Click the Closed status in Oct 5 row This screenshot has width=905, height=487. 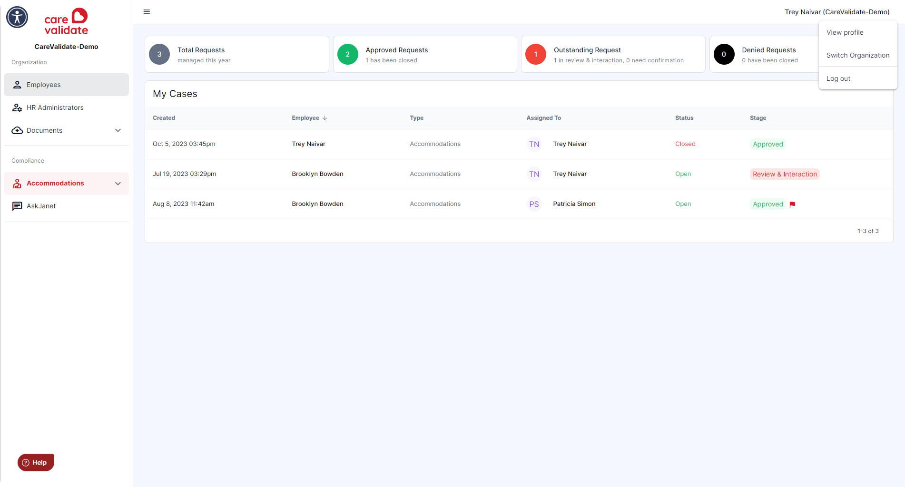point(685,144)
